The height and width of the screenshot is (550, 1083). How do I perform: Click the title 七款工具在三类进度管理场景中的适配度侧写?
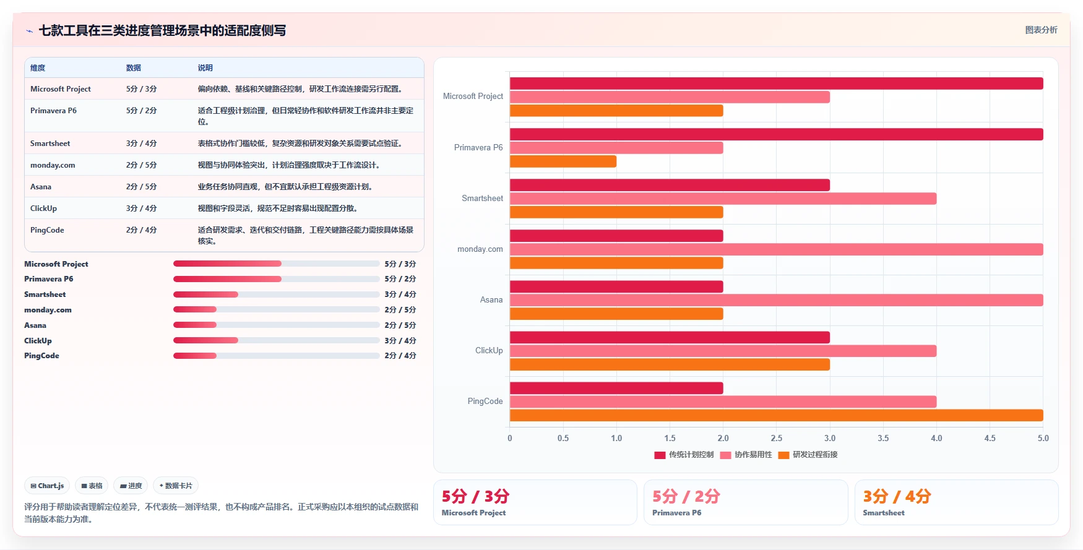(162, 30)
